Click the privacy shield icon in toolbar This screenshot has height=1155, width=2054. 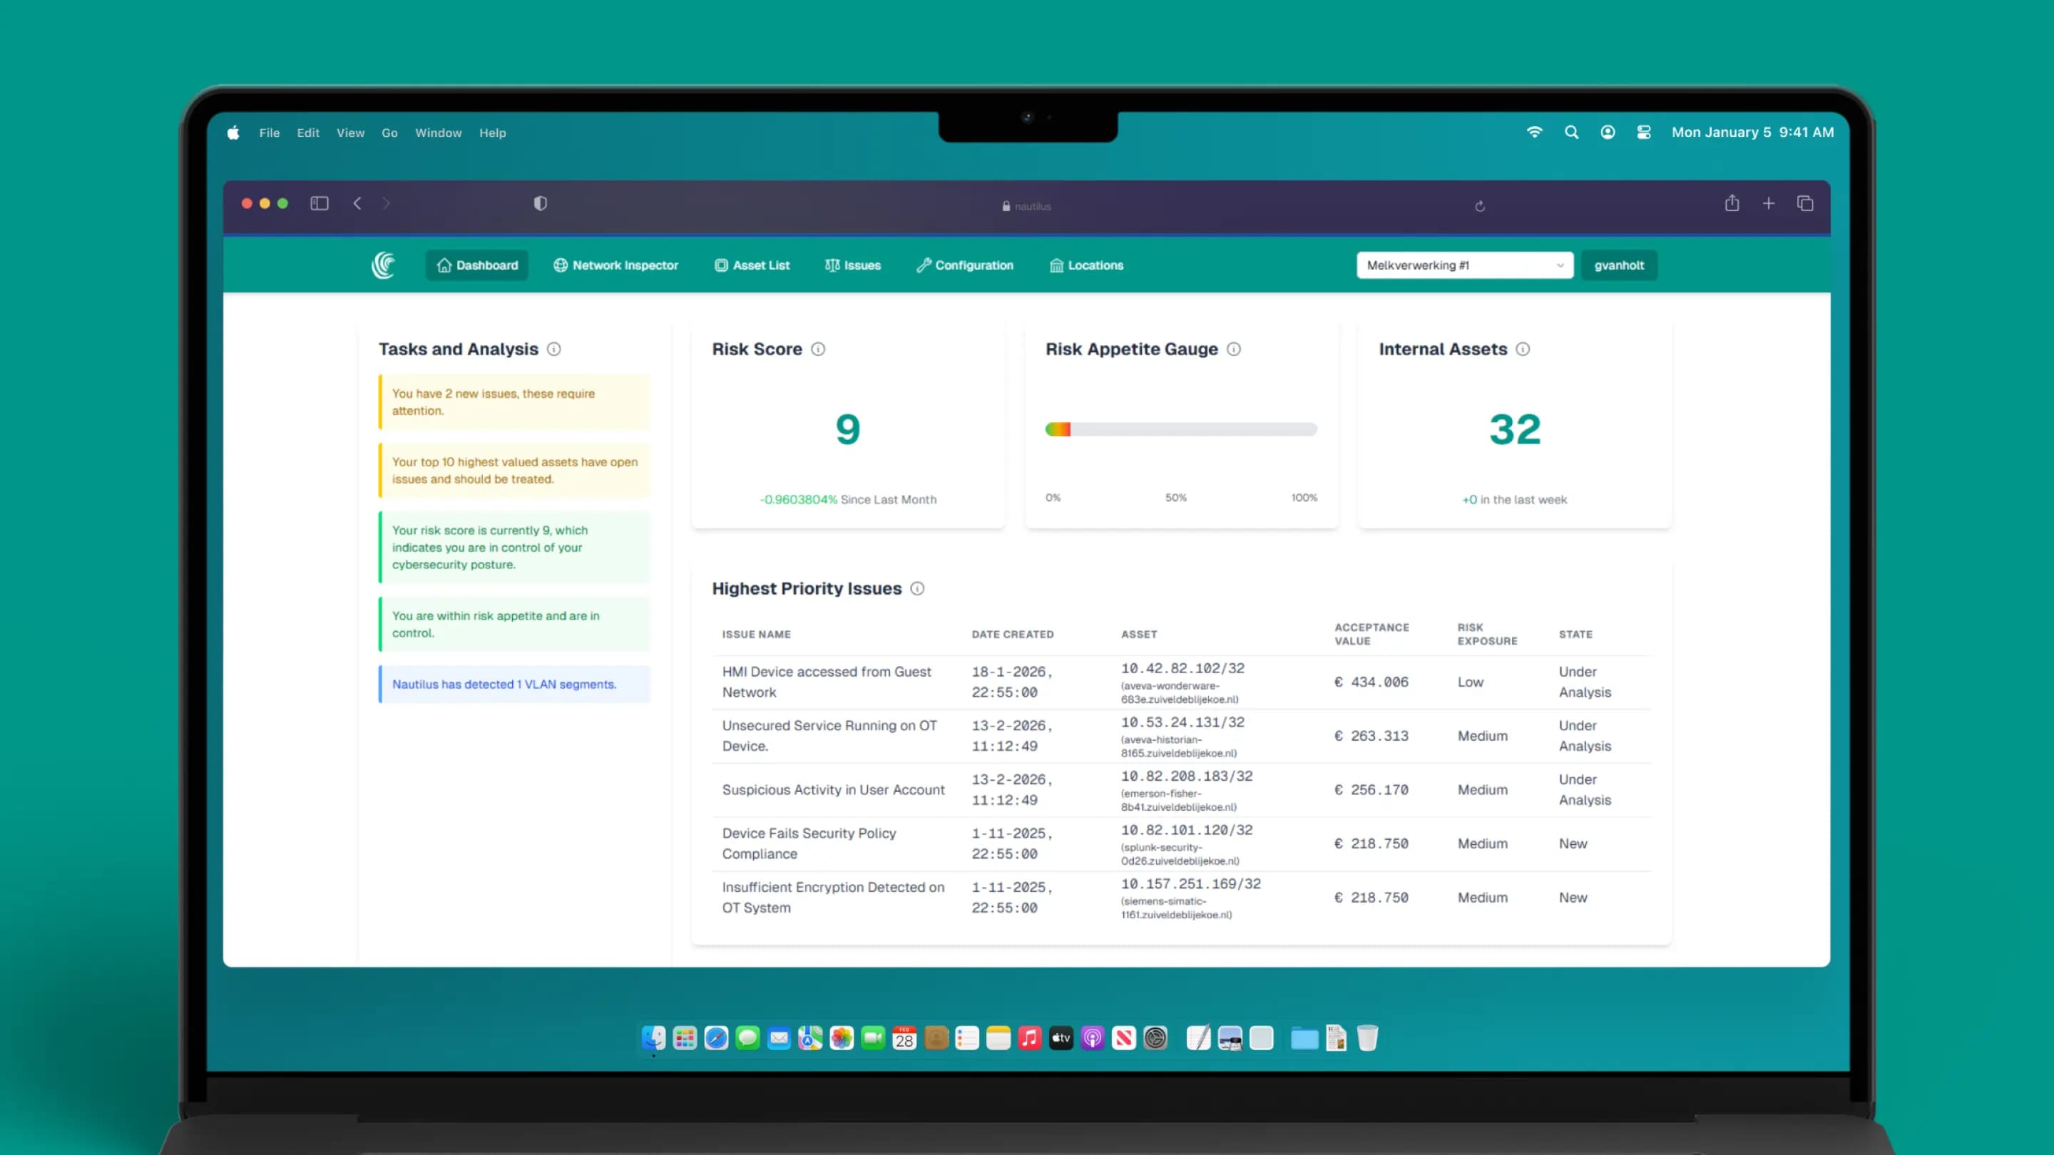point(541,204)
